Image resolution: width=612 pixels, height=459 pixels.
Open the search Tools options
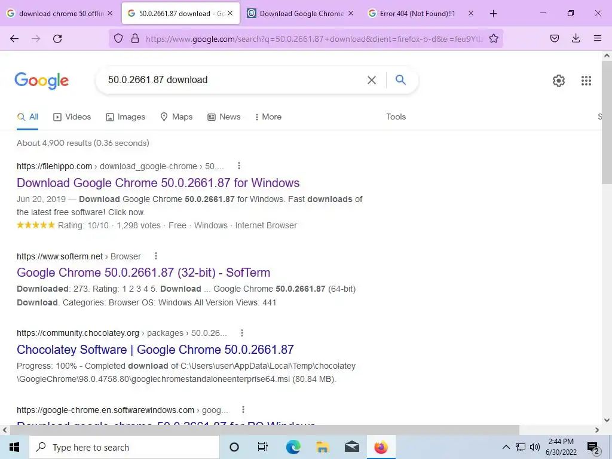pyautogui.click(x=396, y=117)
